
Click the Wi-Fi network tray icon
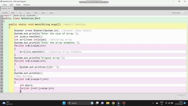tap(166, 103)
